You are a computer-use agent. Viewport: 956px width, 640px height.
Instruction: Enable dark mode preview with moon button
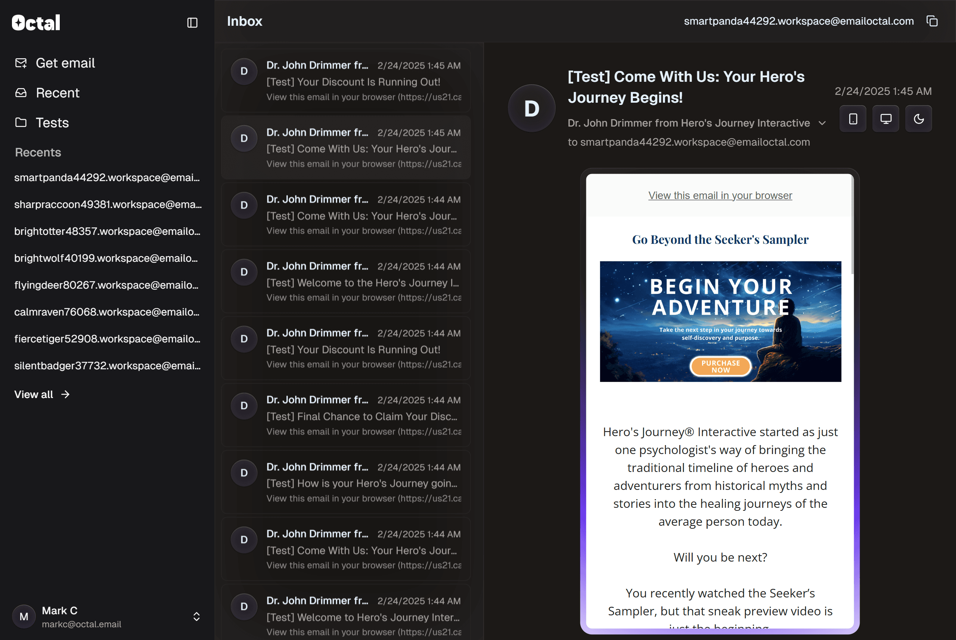point(918,118)
